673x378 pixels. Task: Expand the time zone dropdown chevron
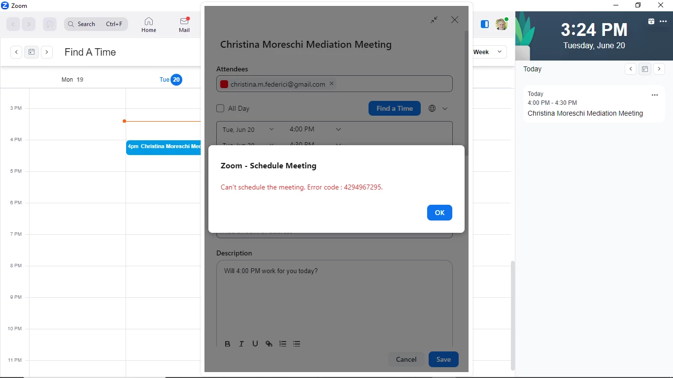[445, 108]
